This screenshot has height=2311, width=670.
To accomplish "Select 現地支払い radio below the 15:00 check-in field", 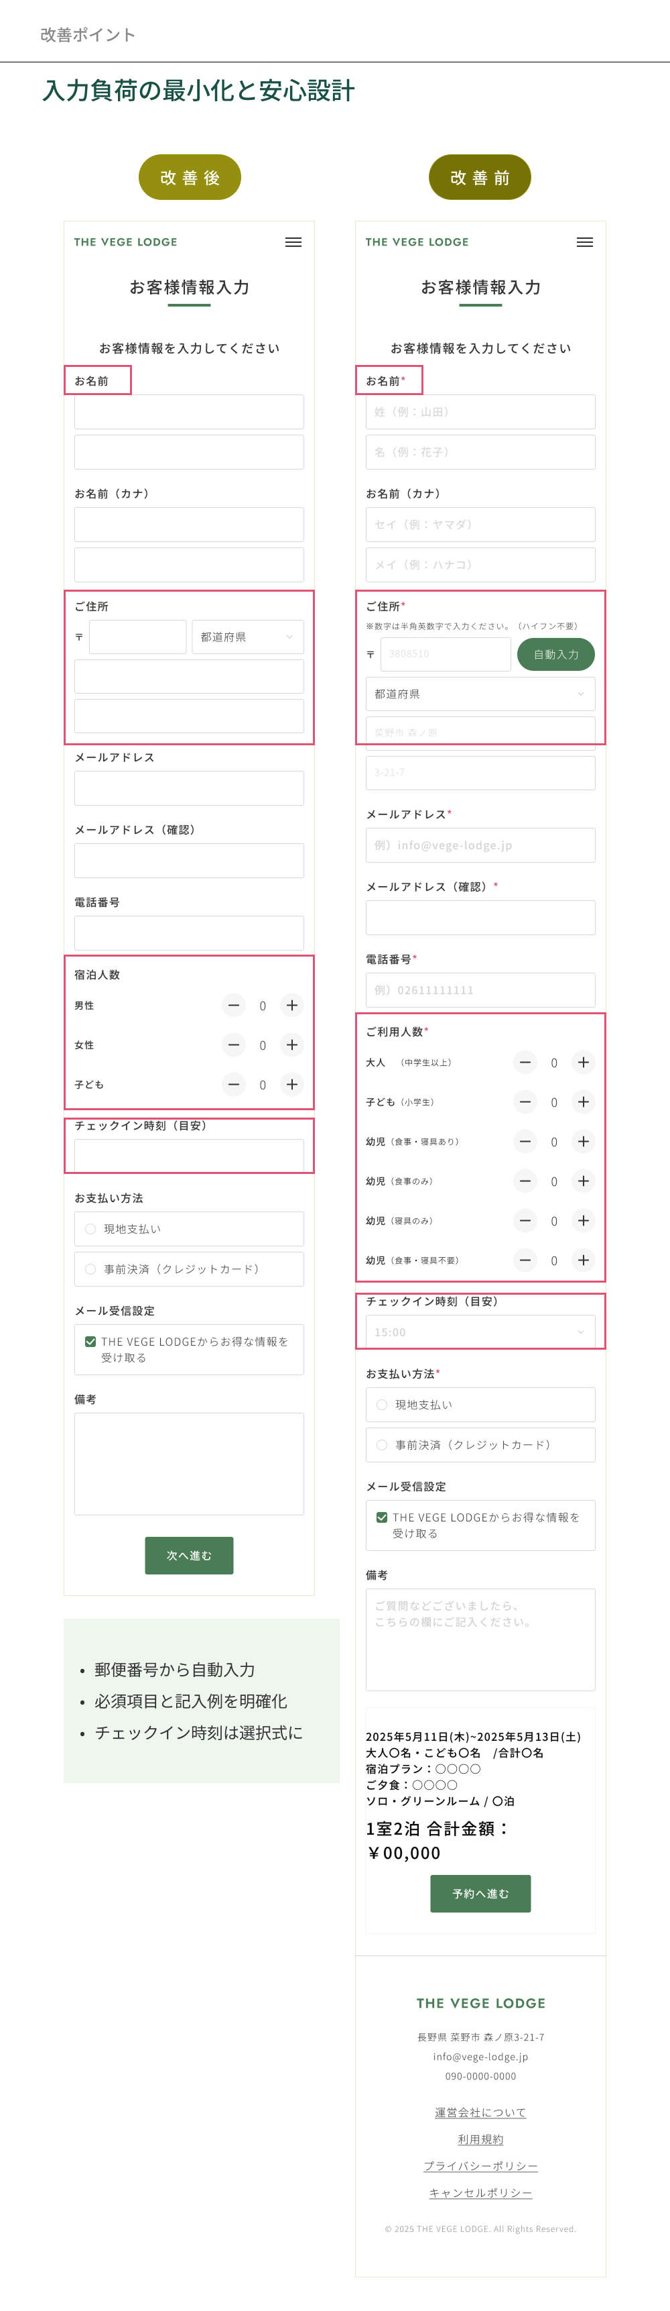I will click(383, 1405).
